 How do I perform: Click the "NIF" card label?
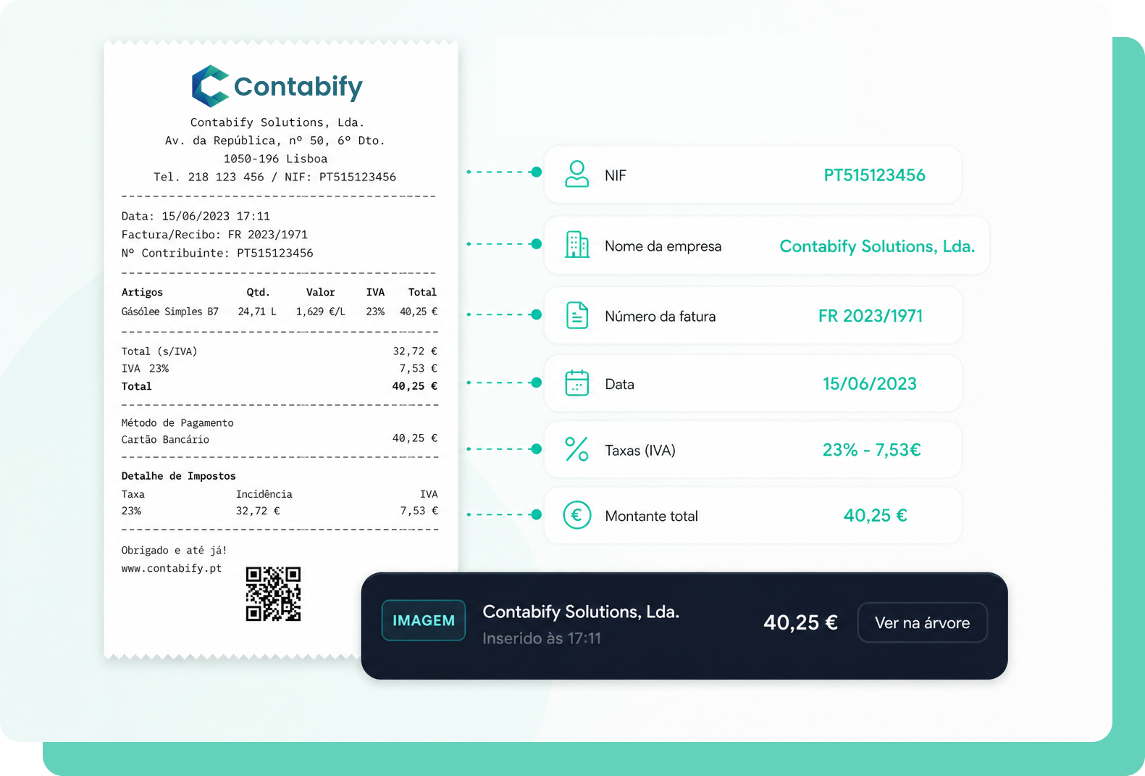point(616,175)
